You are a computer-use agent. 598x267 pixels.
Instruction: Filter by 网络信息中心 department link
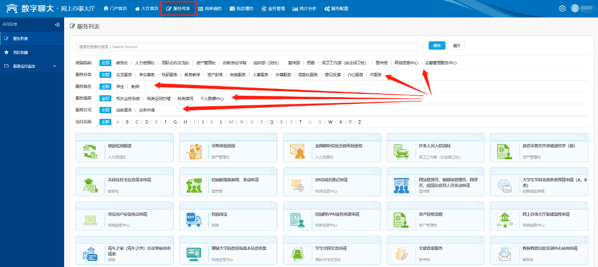[x=406, y=63]
